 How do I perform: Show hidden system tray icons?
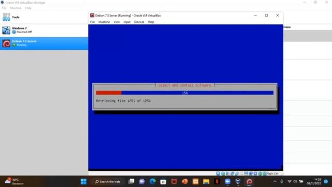[275, 181]
